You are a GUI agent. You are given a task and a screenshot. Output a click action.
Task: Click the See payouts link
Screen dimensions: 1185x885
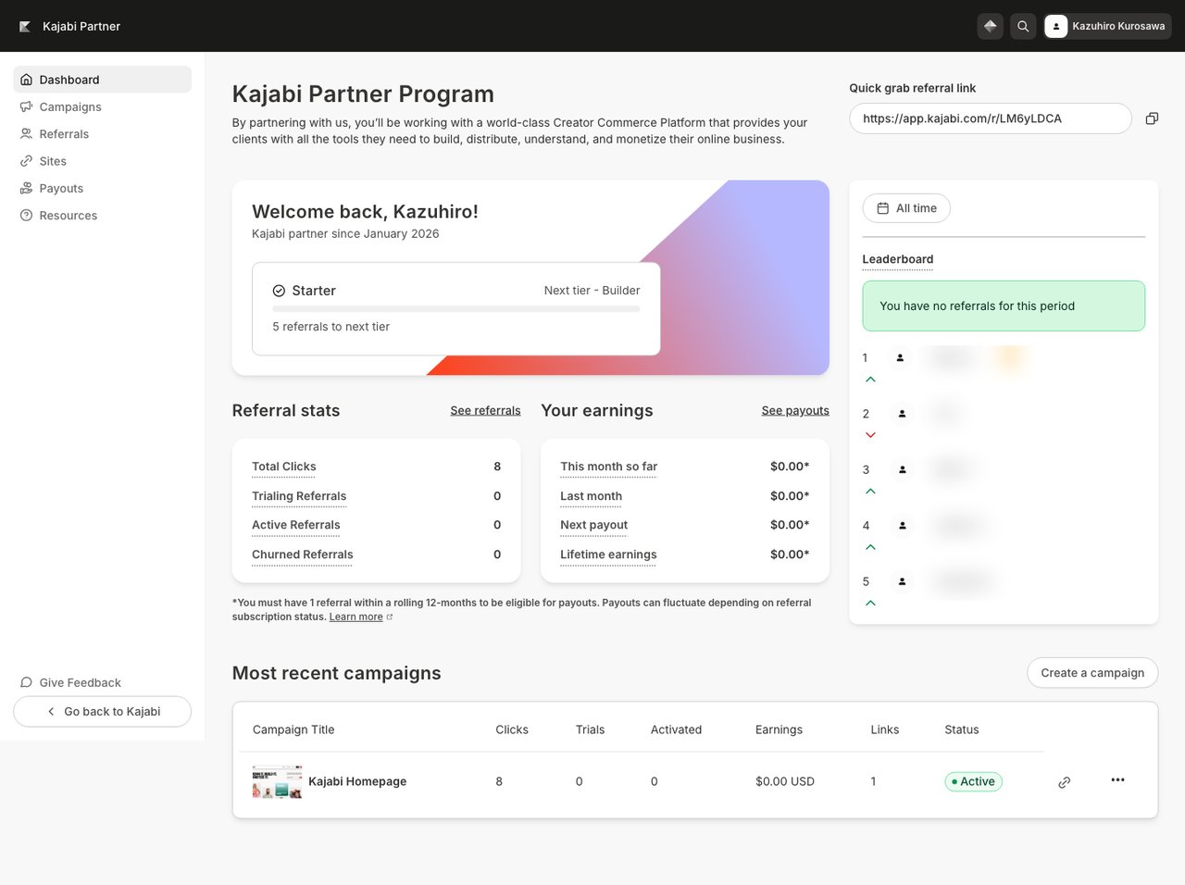tap(795, 410)
